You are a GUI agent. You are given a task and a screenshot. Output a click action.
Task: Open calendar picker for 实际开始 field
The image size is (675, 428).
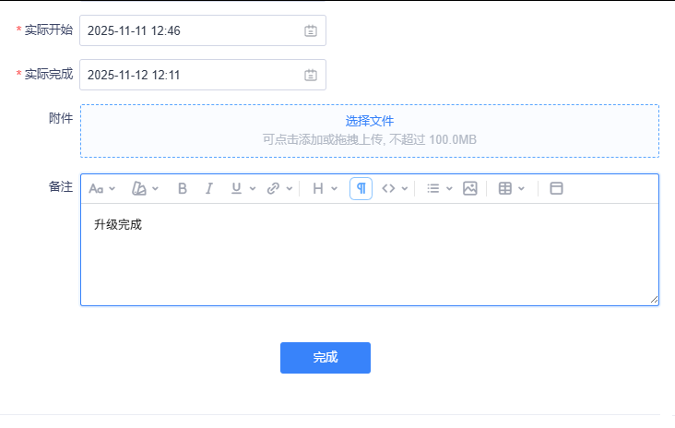point(311,30)
